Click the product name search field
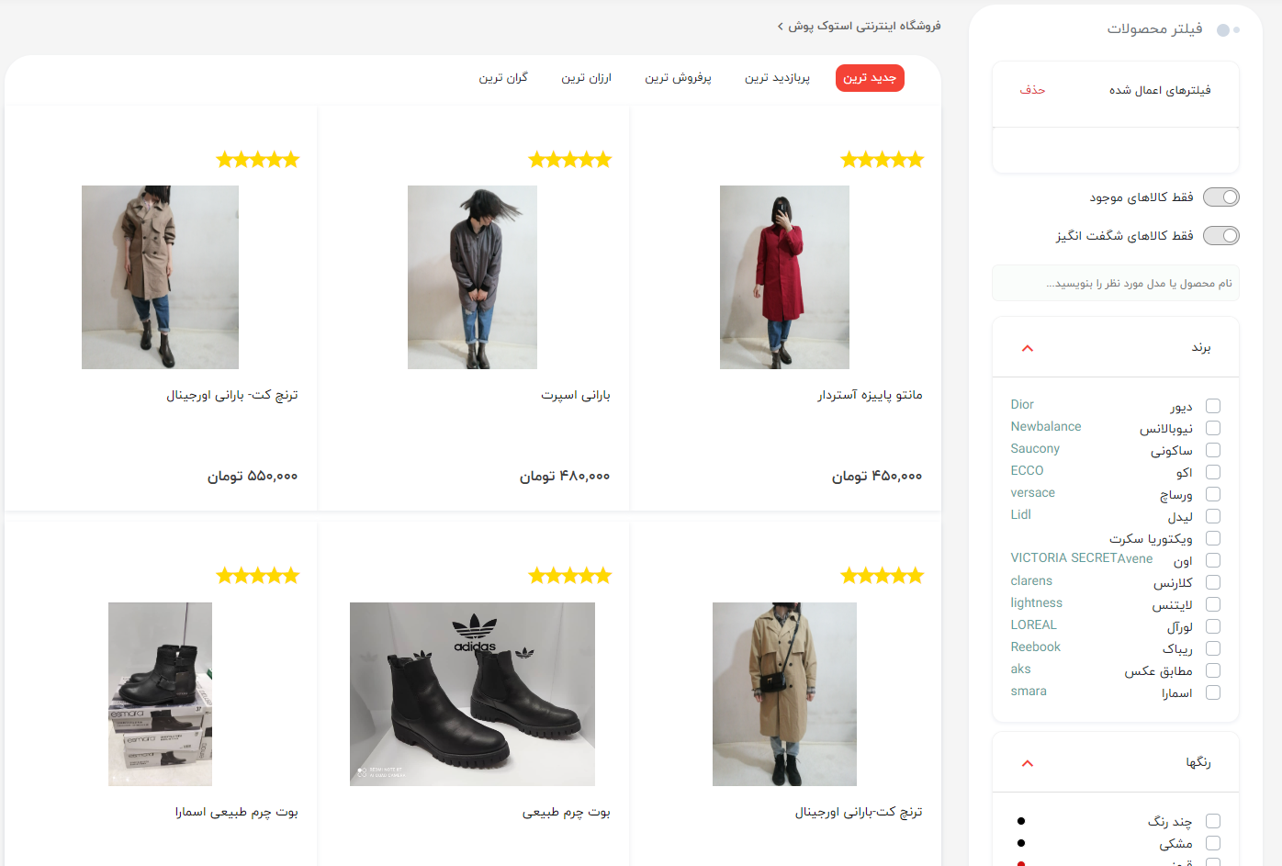Image resolution: width=1282 pixels, height=866 pixels. [1115, 284]
